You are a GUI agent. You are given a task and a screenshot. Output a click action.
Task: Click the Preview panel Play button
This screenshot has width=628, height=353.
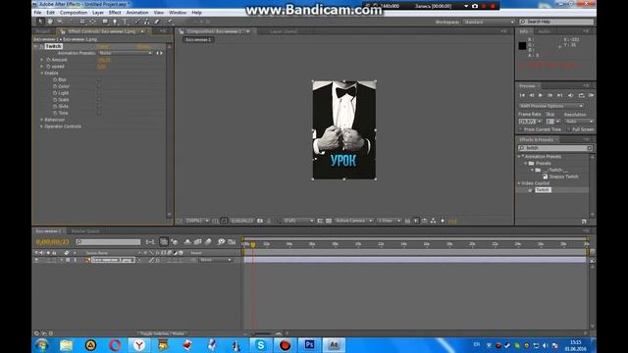[x=541, y=95]
